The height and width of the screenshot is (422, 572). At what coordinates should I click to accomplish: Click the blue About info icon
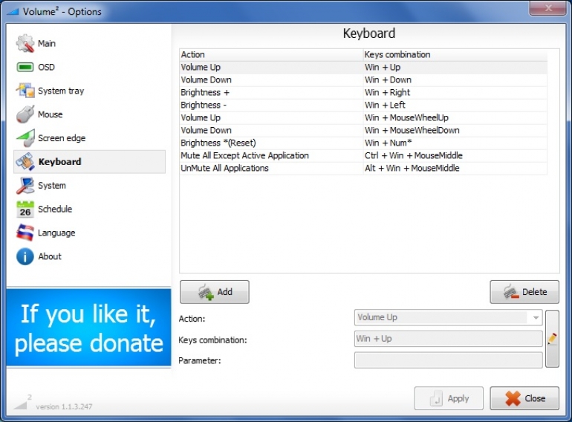tap(25, 256)
